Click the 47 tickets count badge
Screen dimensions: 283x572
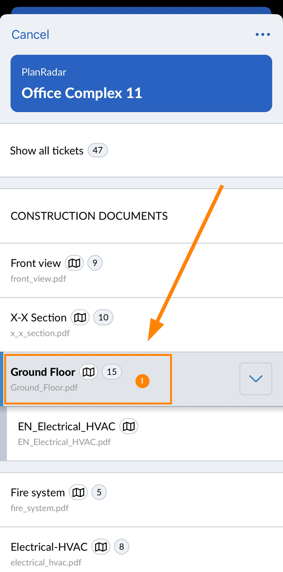point(98,151)
